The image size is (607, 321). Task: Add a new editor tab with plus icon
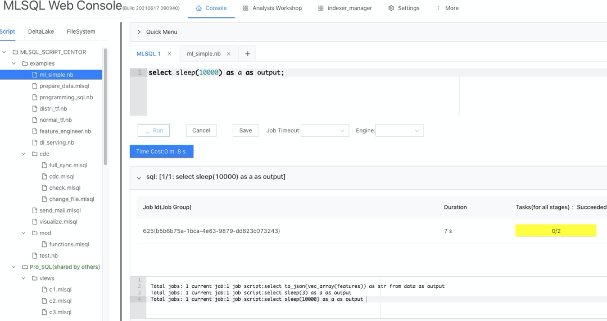tap(247, 54)
